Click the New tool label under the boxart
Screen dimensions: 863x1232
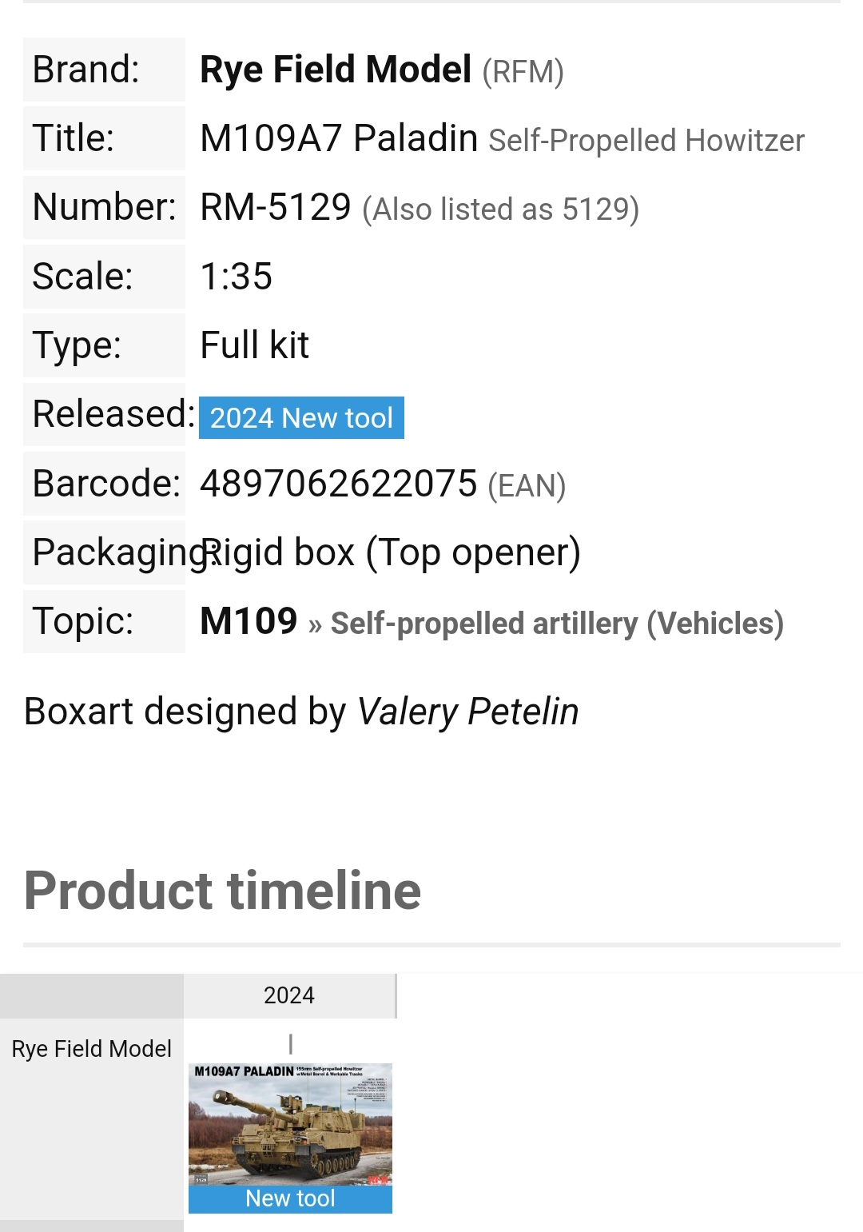click(290, 1198)
